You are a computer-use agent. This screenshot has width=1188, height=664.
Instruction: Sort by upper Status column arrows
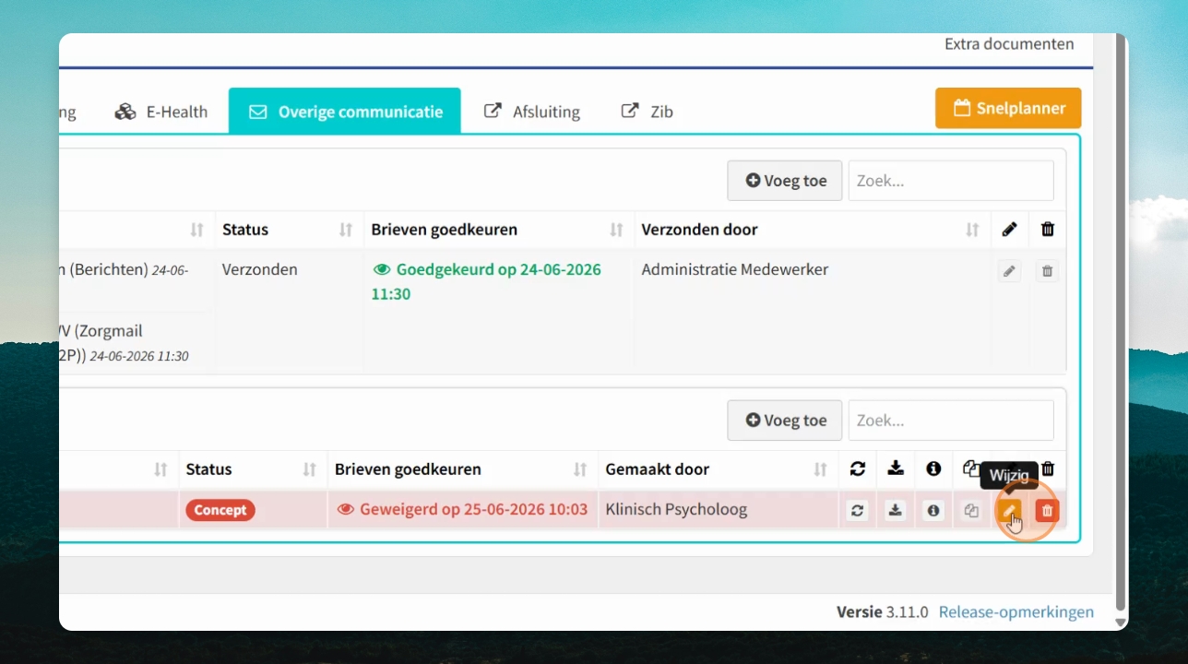point(346,230)
